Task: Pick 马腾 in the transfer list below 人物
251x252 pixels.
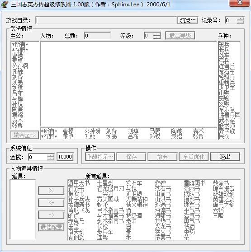Action: pos(155,131)
